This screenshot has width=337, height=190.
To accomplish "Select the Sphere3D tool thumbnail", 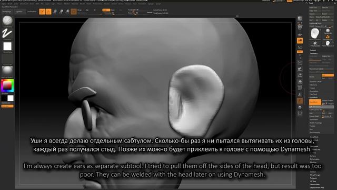I will [x=328, y=31].
